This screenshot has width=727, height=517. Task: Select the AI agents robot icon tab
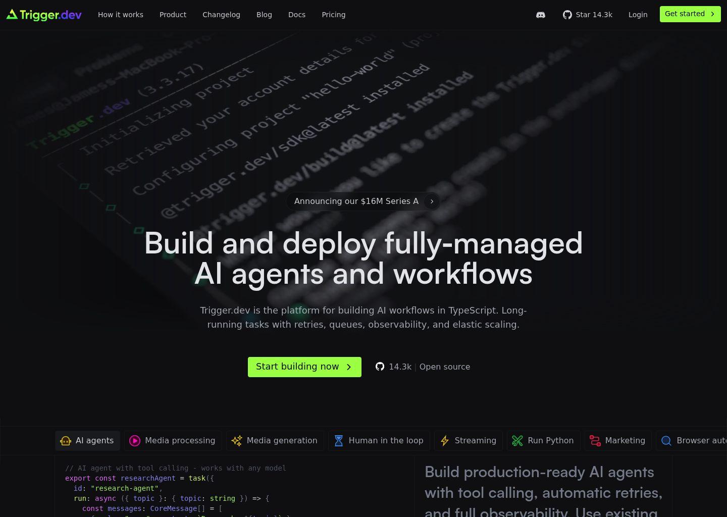pos(66,441)
